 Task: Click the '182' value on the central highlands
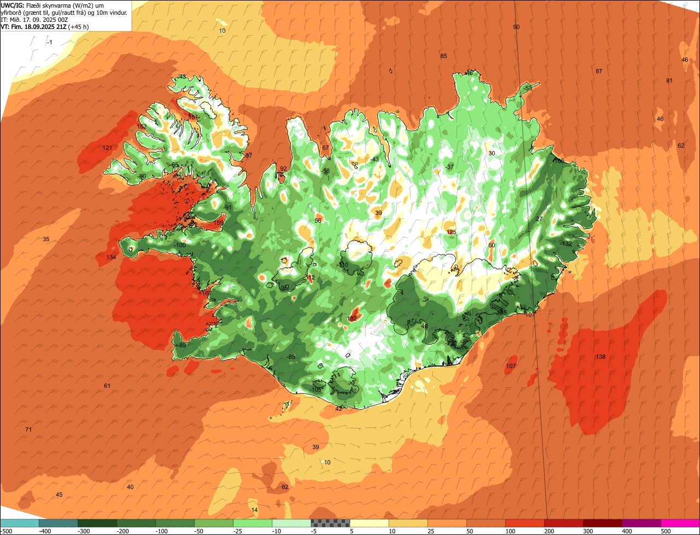tap(352, 318)
